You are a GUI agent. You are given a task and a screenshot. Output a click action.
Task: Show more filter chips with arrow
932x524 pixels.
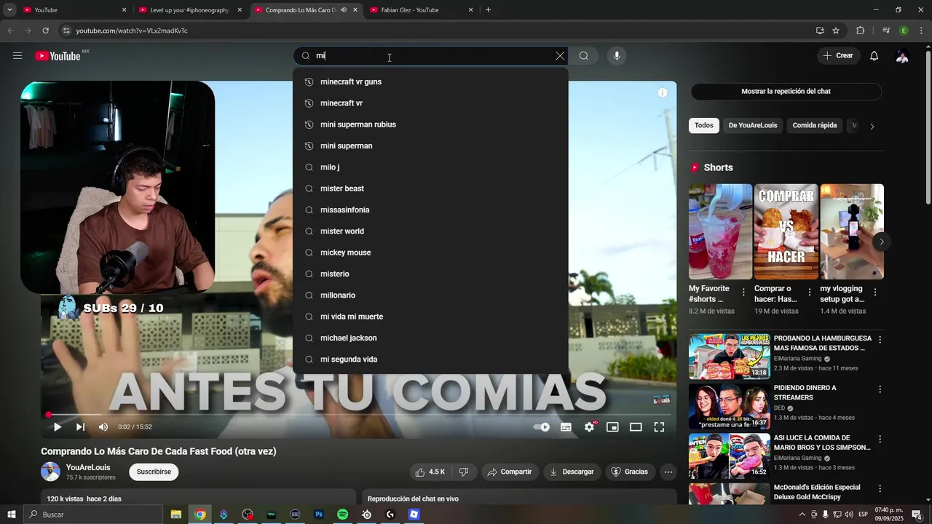point(872,127)
